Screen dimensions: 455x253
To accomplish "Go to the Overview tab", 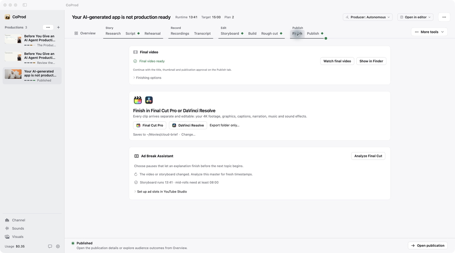I will pos(85,33).
